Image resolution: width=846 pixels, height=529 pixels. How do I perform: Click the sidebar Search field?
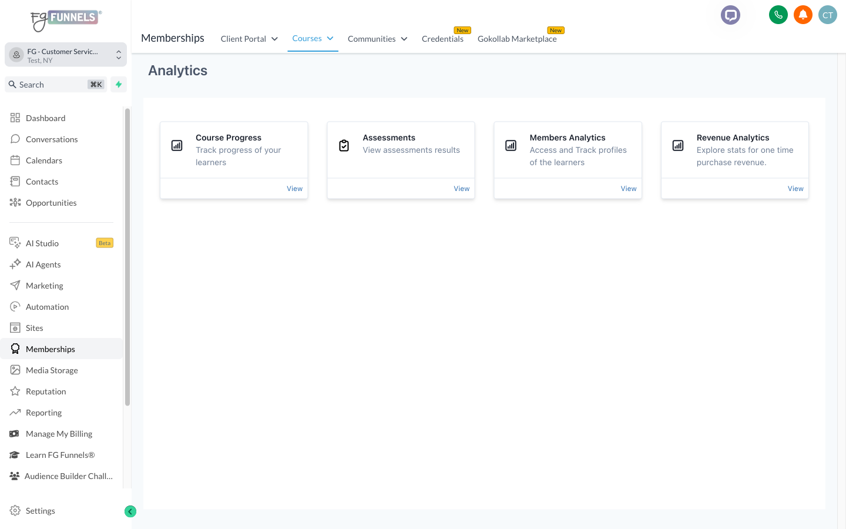pyautogui.click(x=56, y=85)
